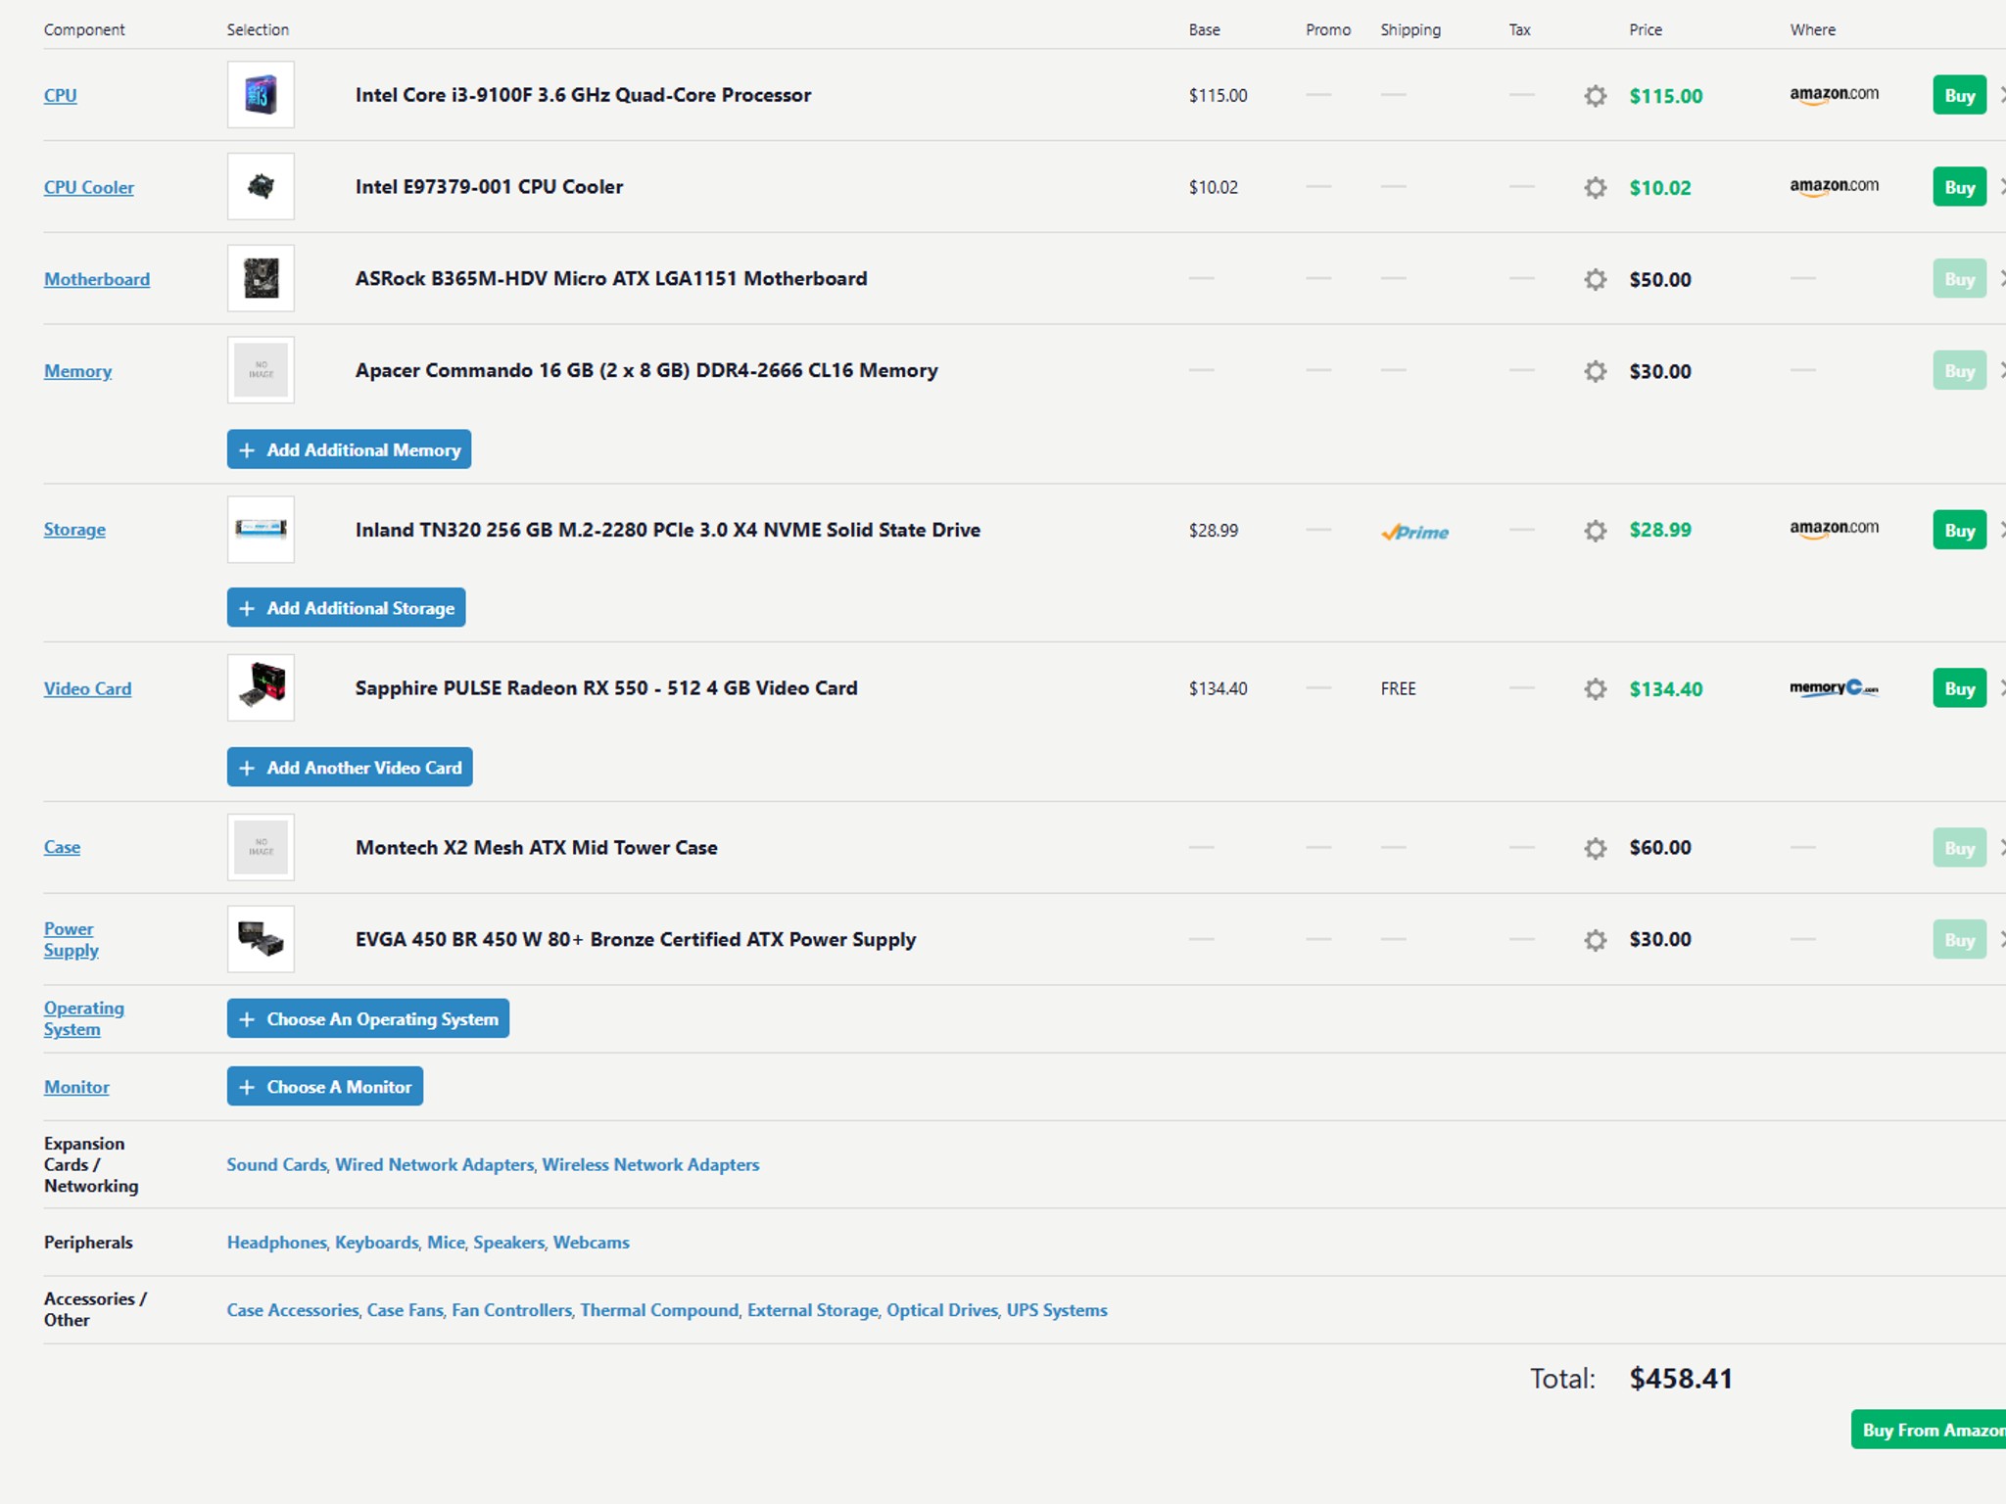The height and width of the screenshot is (1504, 2006).
Task: Click Buy From Amazon button
Action: point(1928,1430)
